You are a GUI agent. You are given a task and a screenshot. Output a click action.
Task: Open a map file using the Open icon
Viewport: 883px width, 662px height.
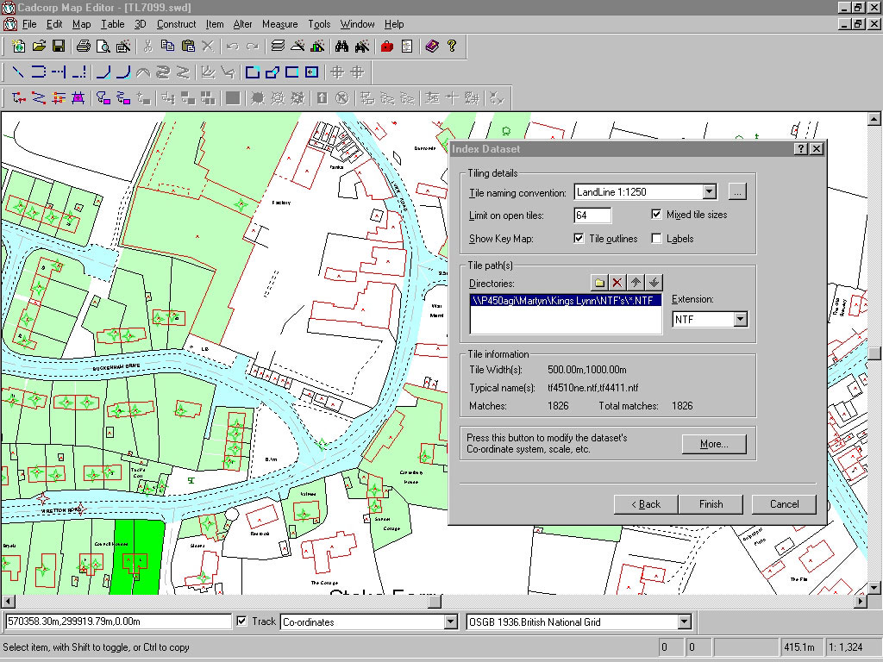[38, 47]
